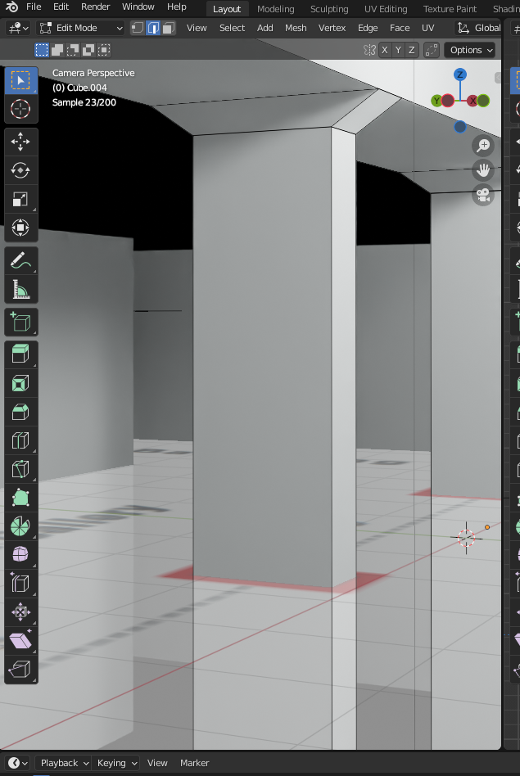Toggle Y axis mesh symmetry
This screenshot has width=520, height=776.
398,50
